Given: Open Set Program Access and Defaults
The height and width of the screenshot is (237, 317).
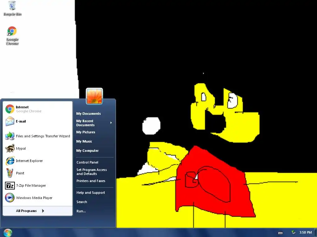Looking at the screenshot, I should (92, 172).
